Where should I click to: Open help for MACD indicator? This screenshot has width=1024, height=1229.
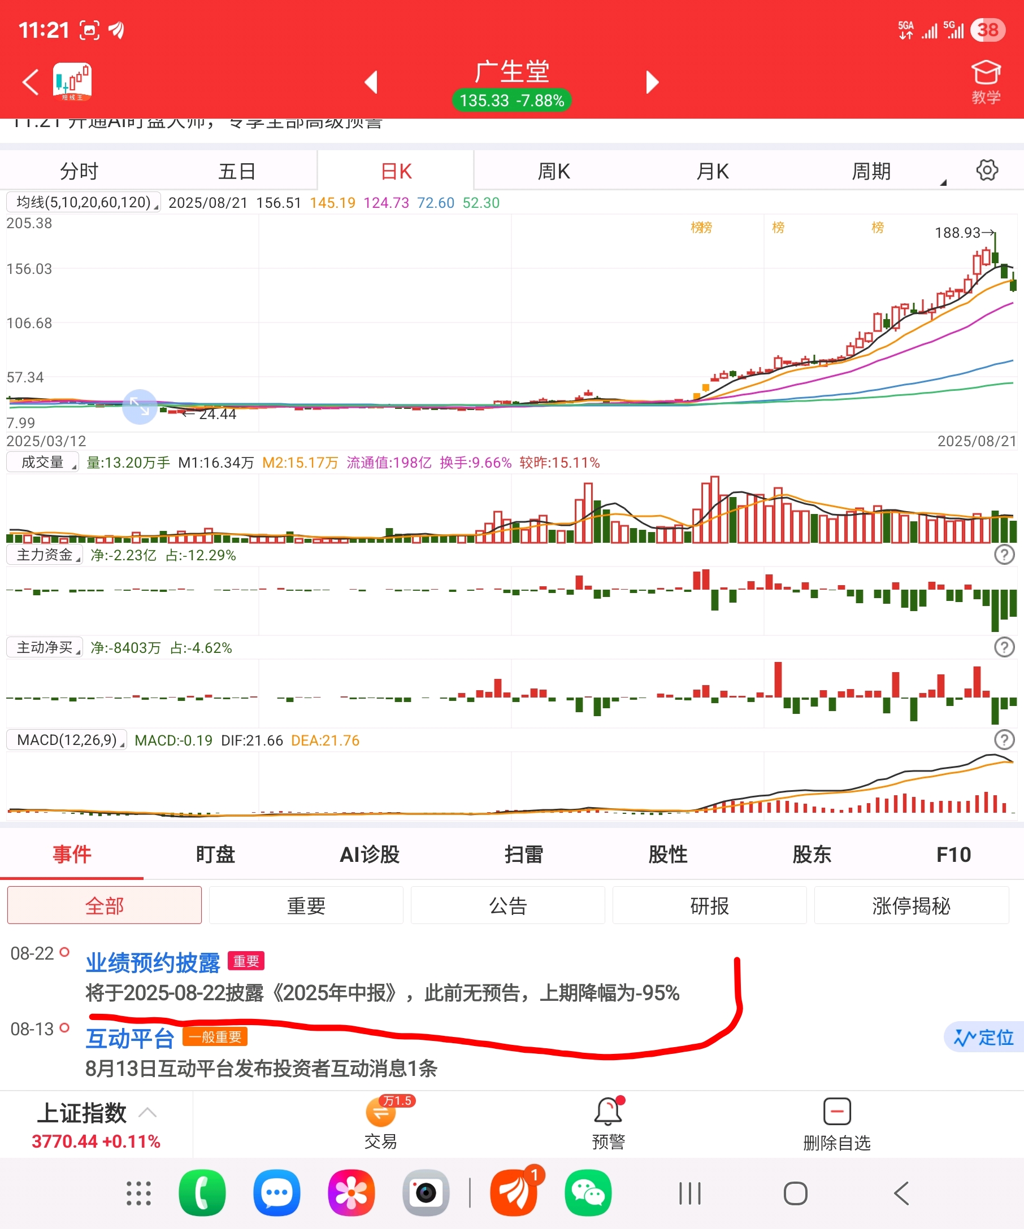click(1004, 740)
